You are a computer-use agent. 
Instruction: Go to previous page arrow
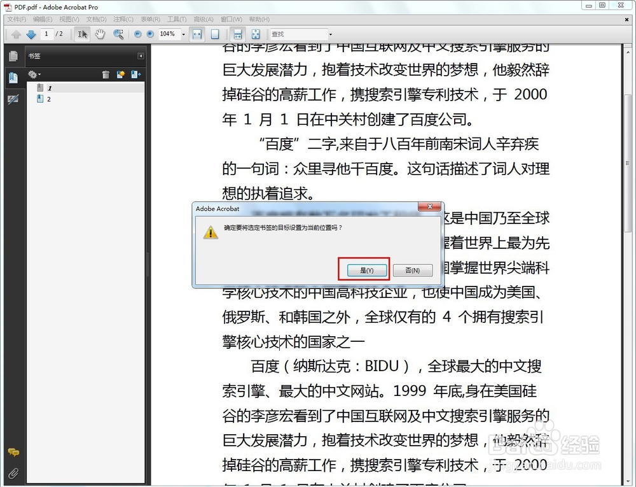(16, 34)
